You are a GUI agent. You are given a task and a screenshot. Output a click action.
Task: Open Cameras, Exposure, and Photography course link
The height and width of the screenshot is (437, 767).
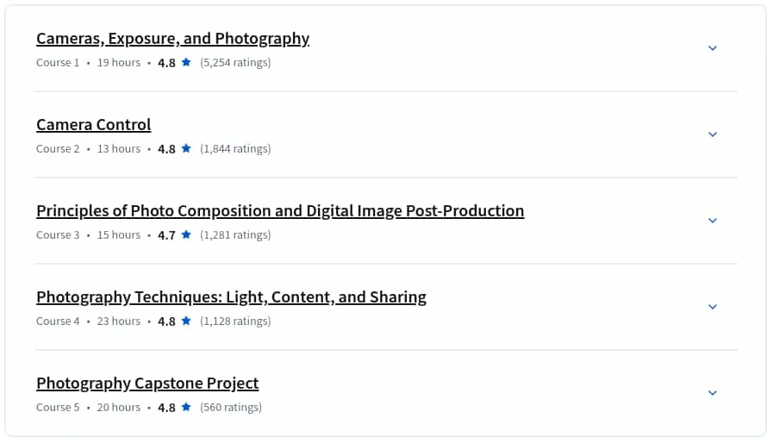click(172, 39)
